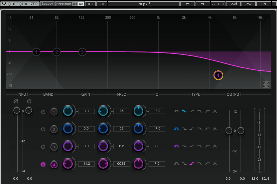The width and height of the screenshot is (277, 184).
Task: Select band 3 node on the EQ graph
Action: point(82,52)
